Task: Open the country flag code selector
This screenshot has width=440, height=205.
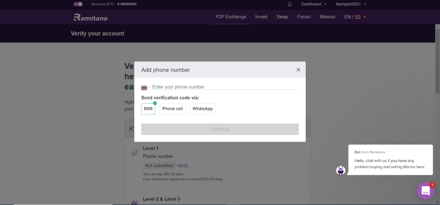Action: (145, 87)
